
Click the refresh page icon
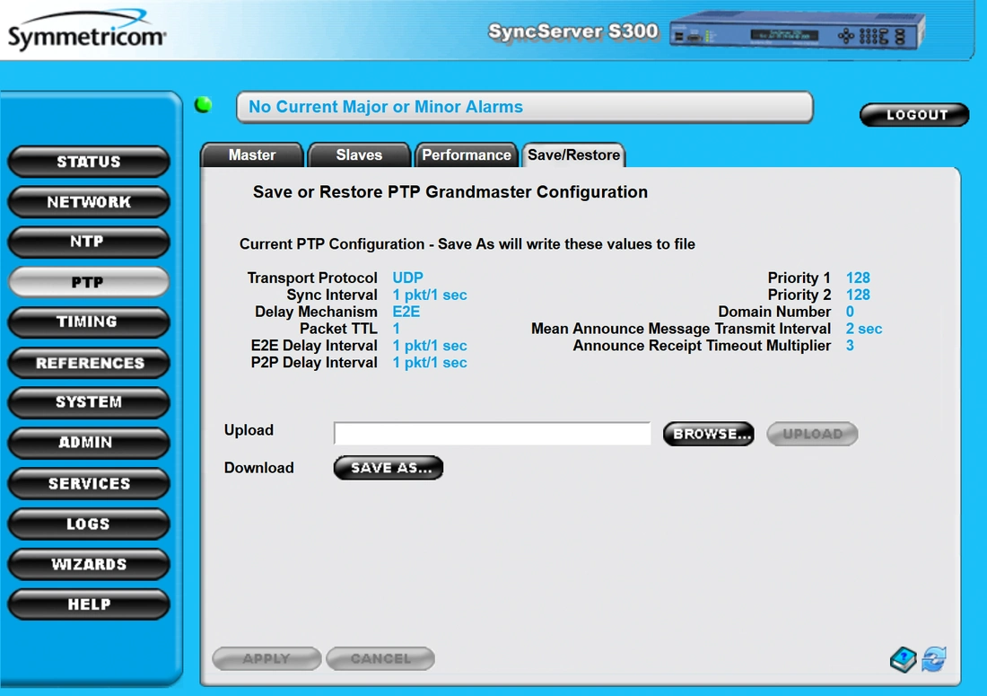[x=934, y=659]
